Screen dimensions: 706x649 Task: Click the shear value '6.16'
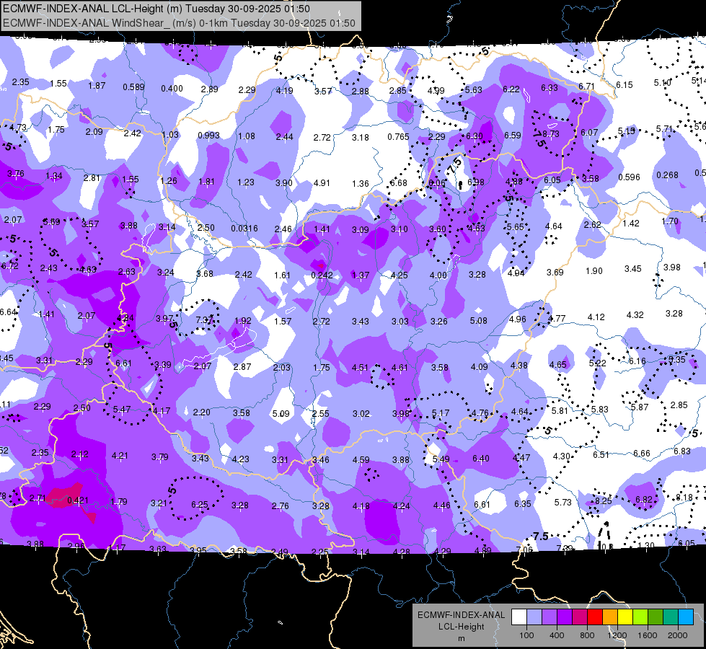[637, 361]
